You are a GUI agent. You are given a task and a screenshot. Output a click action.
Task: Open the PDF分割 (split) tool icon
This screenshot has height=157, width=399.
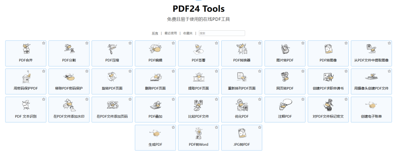[x=69, y=49]
